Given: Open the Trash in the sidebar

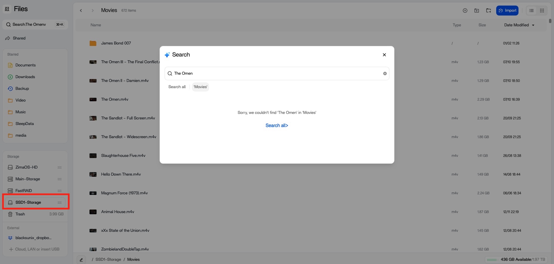Looking at the screenshot, I should (20, 214).
